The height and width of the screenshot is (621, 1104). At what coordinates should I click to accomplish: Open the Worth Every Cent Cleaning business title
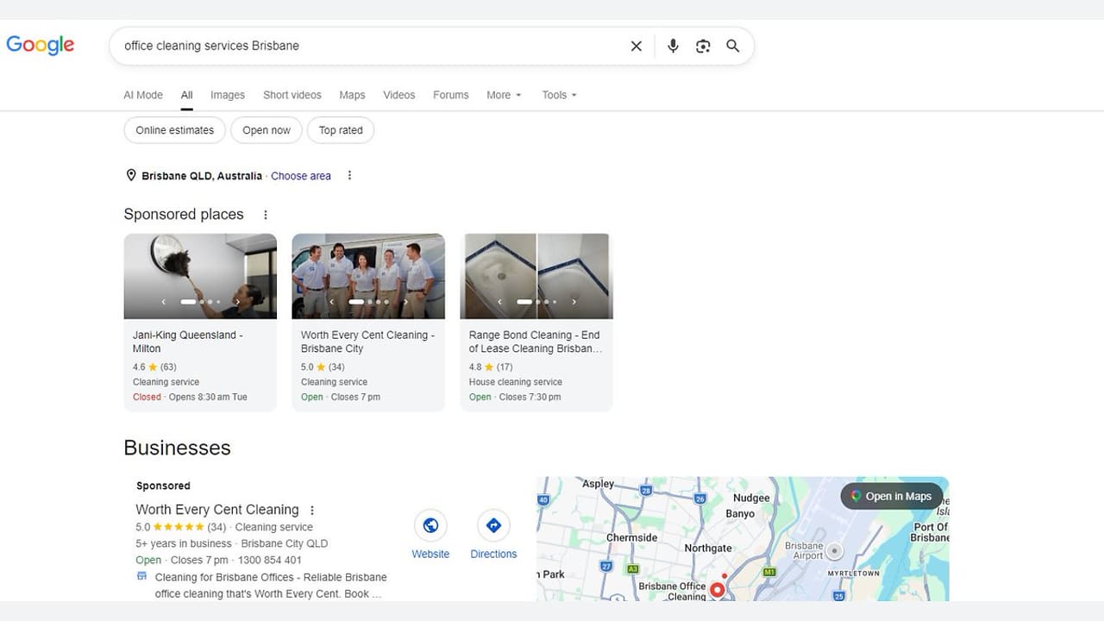(x=217, y=510)
